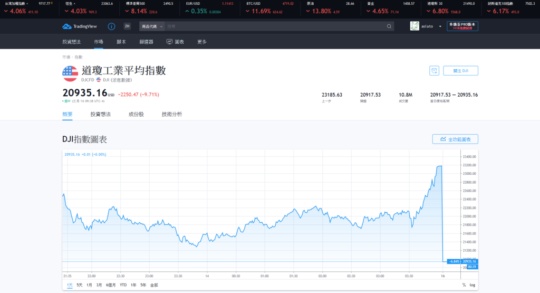Viewport: 540px width, 293px height.
Task: Click the EUR/USD ticker item
Action: click(209, 7)
